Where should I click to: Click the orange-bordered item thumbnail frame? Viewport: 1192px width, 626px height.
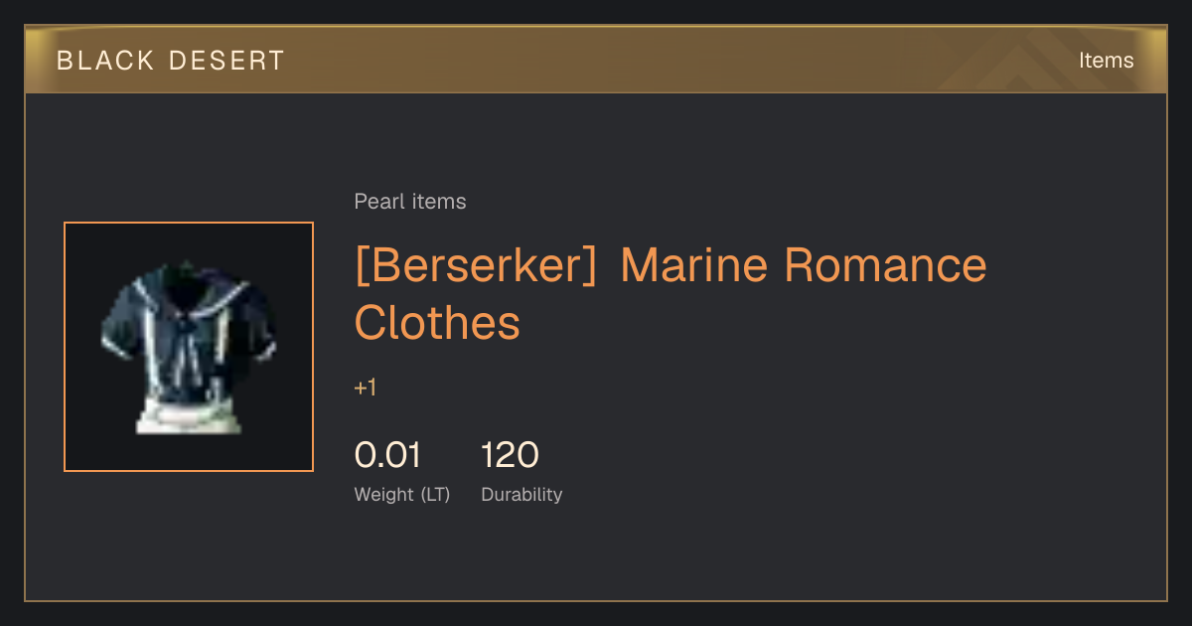point(189,347)
